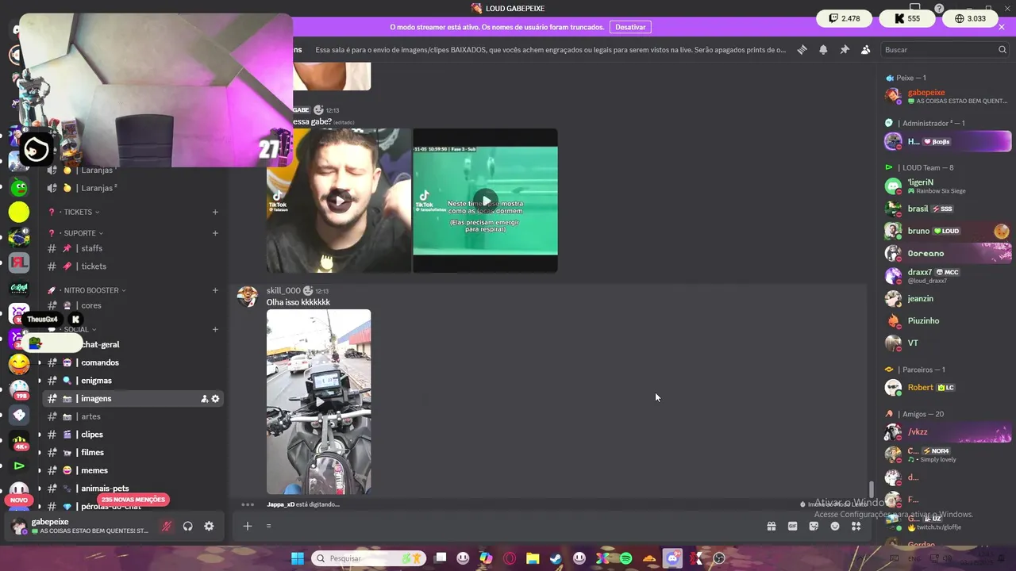Select the imagens channel
The height and width of the screenshot is (571, 1016).
pyautogui.click(x=133, y=399)
